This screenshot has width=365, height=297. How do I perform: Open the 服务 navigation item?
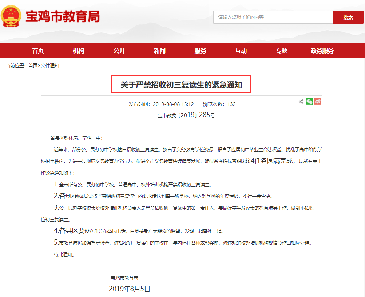[x=201, y=51]
